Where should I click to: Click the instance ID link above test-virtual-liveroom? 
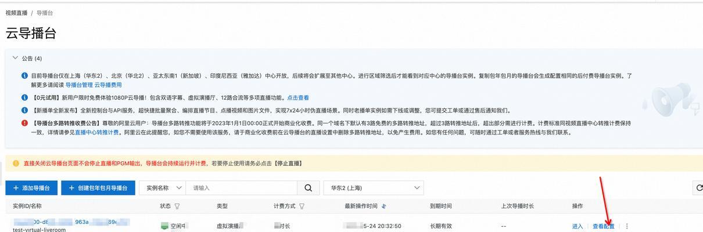(x=71, y=222)
